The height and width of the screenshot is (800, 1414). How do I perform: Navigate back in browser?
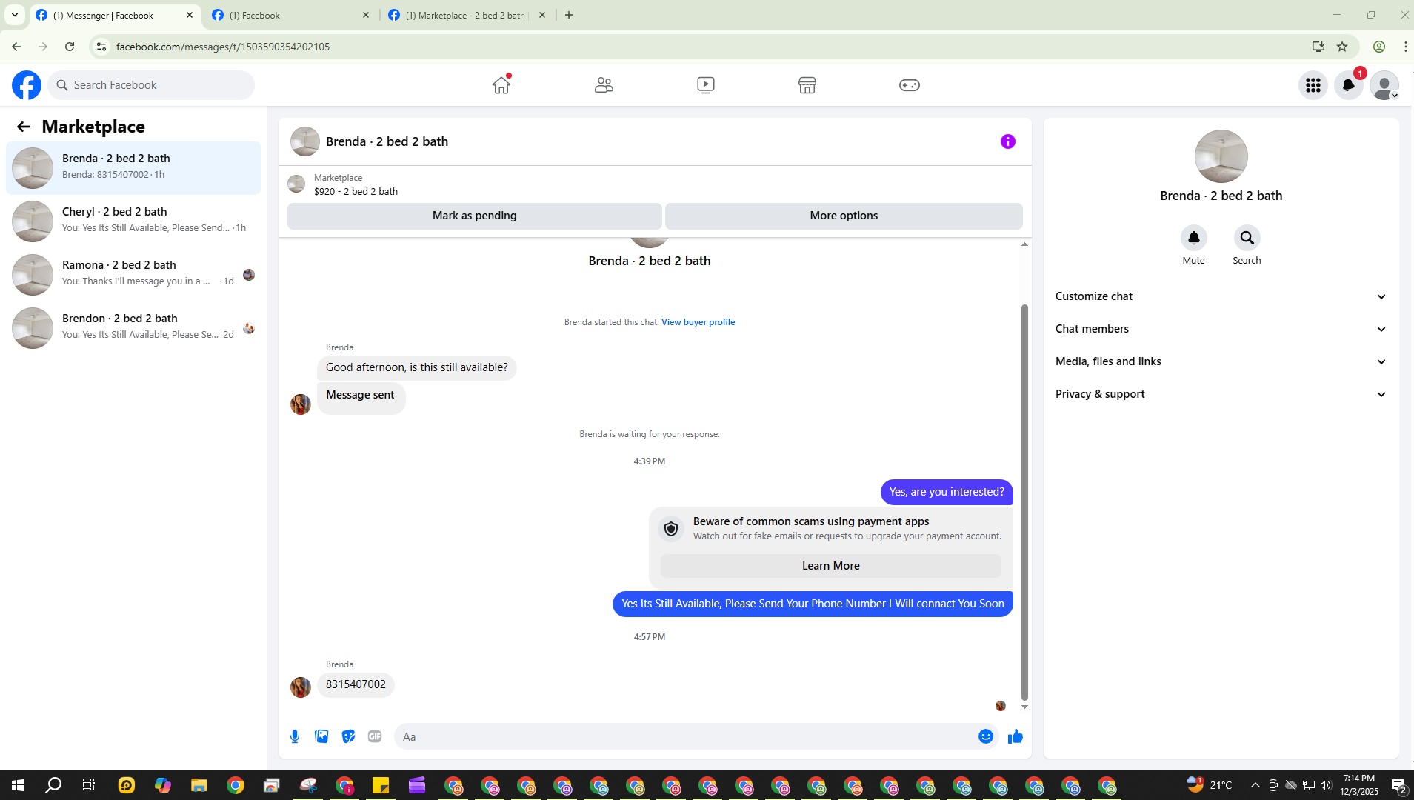(x=16, y=47)
